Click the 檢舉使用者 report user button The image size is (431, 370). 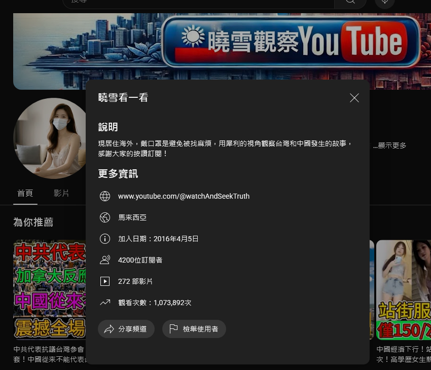(x=194, y=329)
